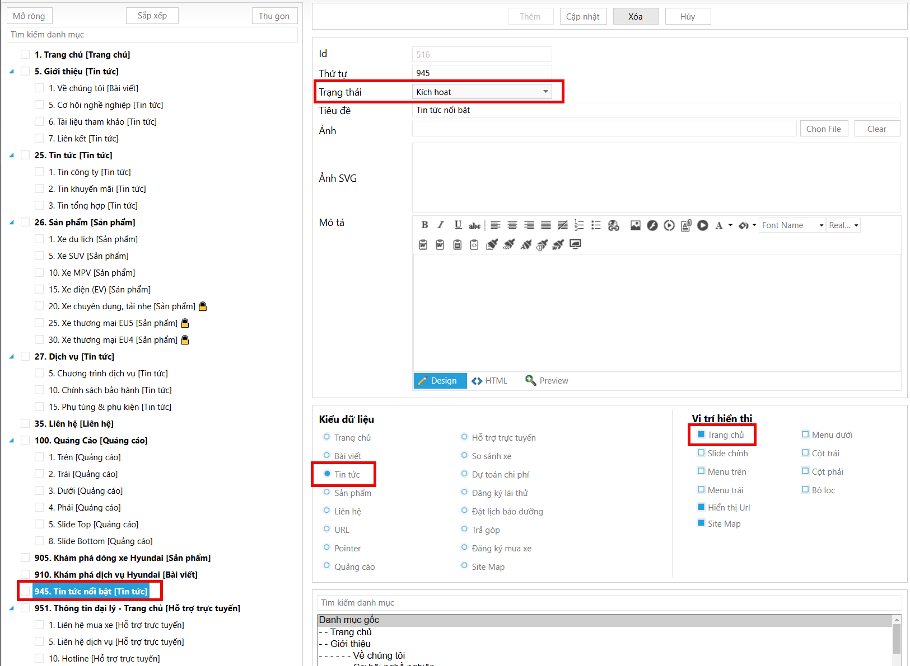
Task: Switch to the HTML editor tab
Action: coord(489,381)
